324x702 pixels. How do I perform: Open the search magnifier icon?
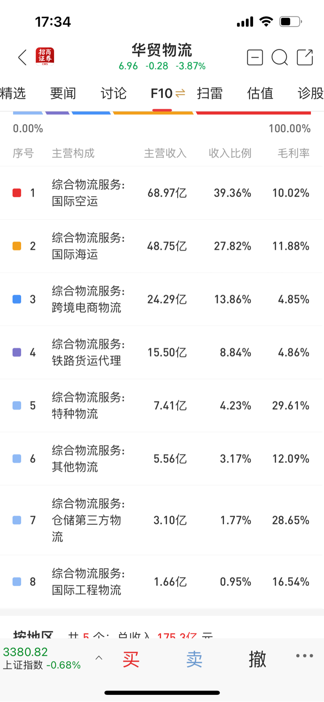[280, 57]
